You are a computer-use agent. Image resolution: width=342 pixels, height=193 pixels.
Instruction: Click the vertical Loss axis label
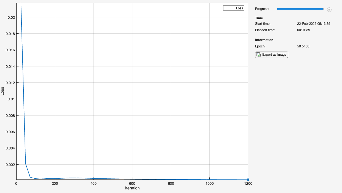(x=2, y=91)
